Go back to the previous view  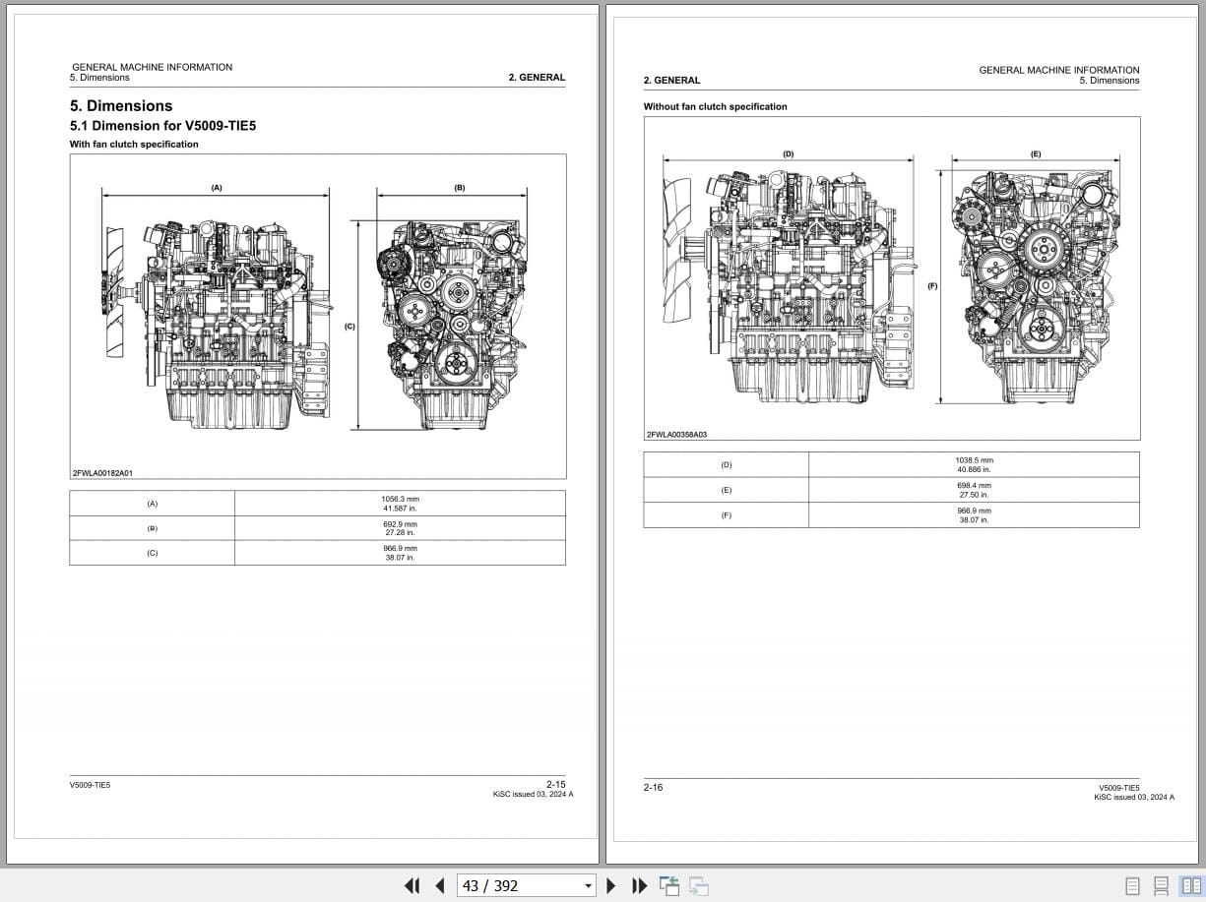[668, 885]
